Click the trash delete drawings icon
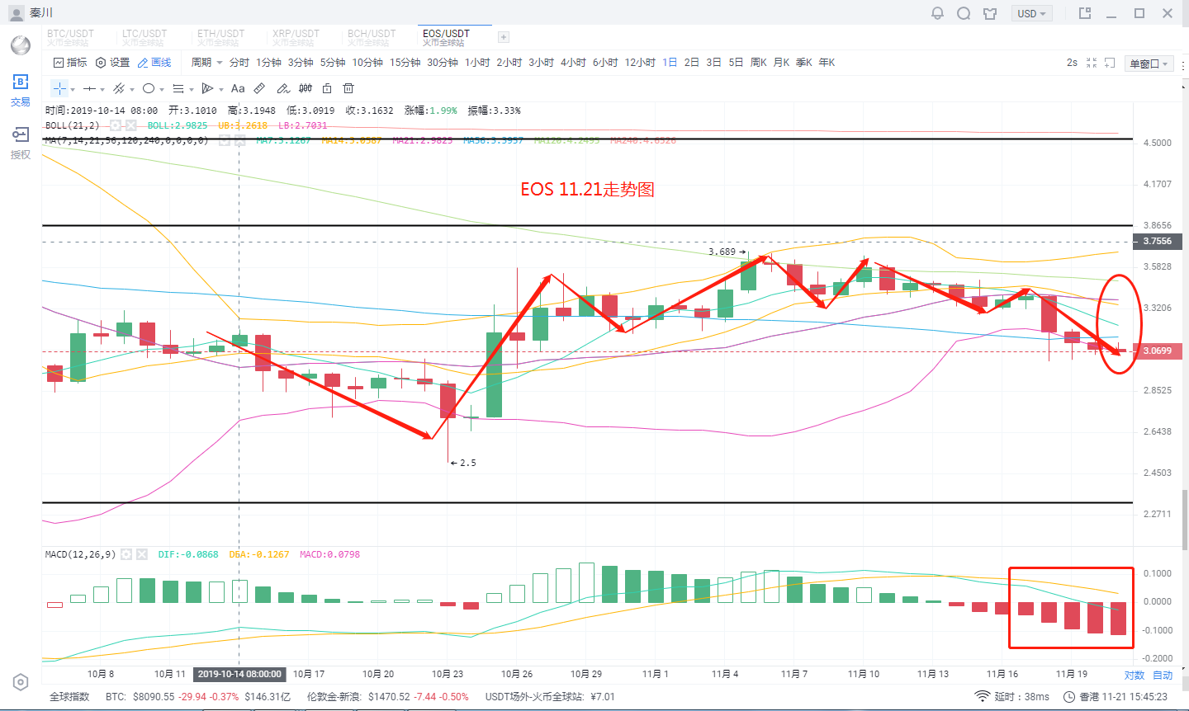1189x711 pixels. [348, 88]
